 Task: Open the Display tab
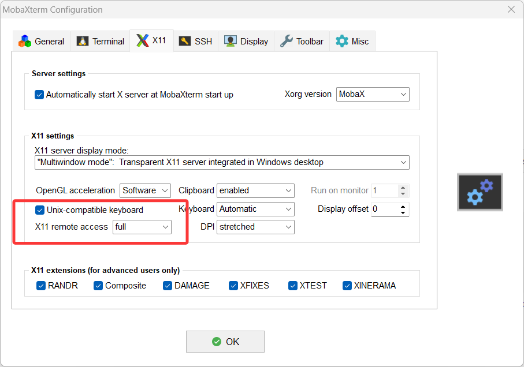[246, 41]
